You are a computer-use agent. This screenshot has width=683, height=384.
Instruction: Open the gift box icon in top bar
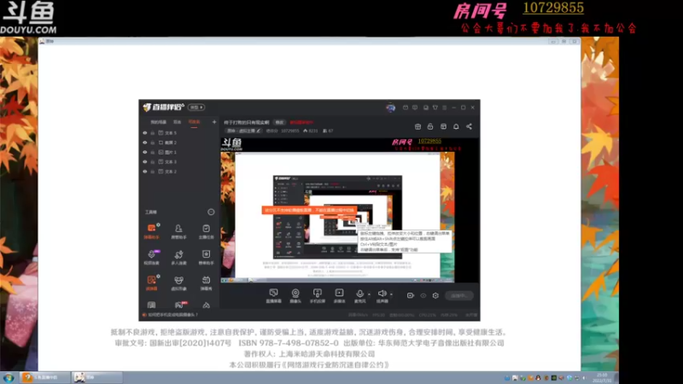417,126
